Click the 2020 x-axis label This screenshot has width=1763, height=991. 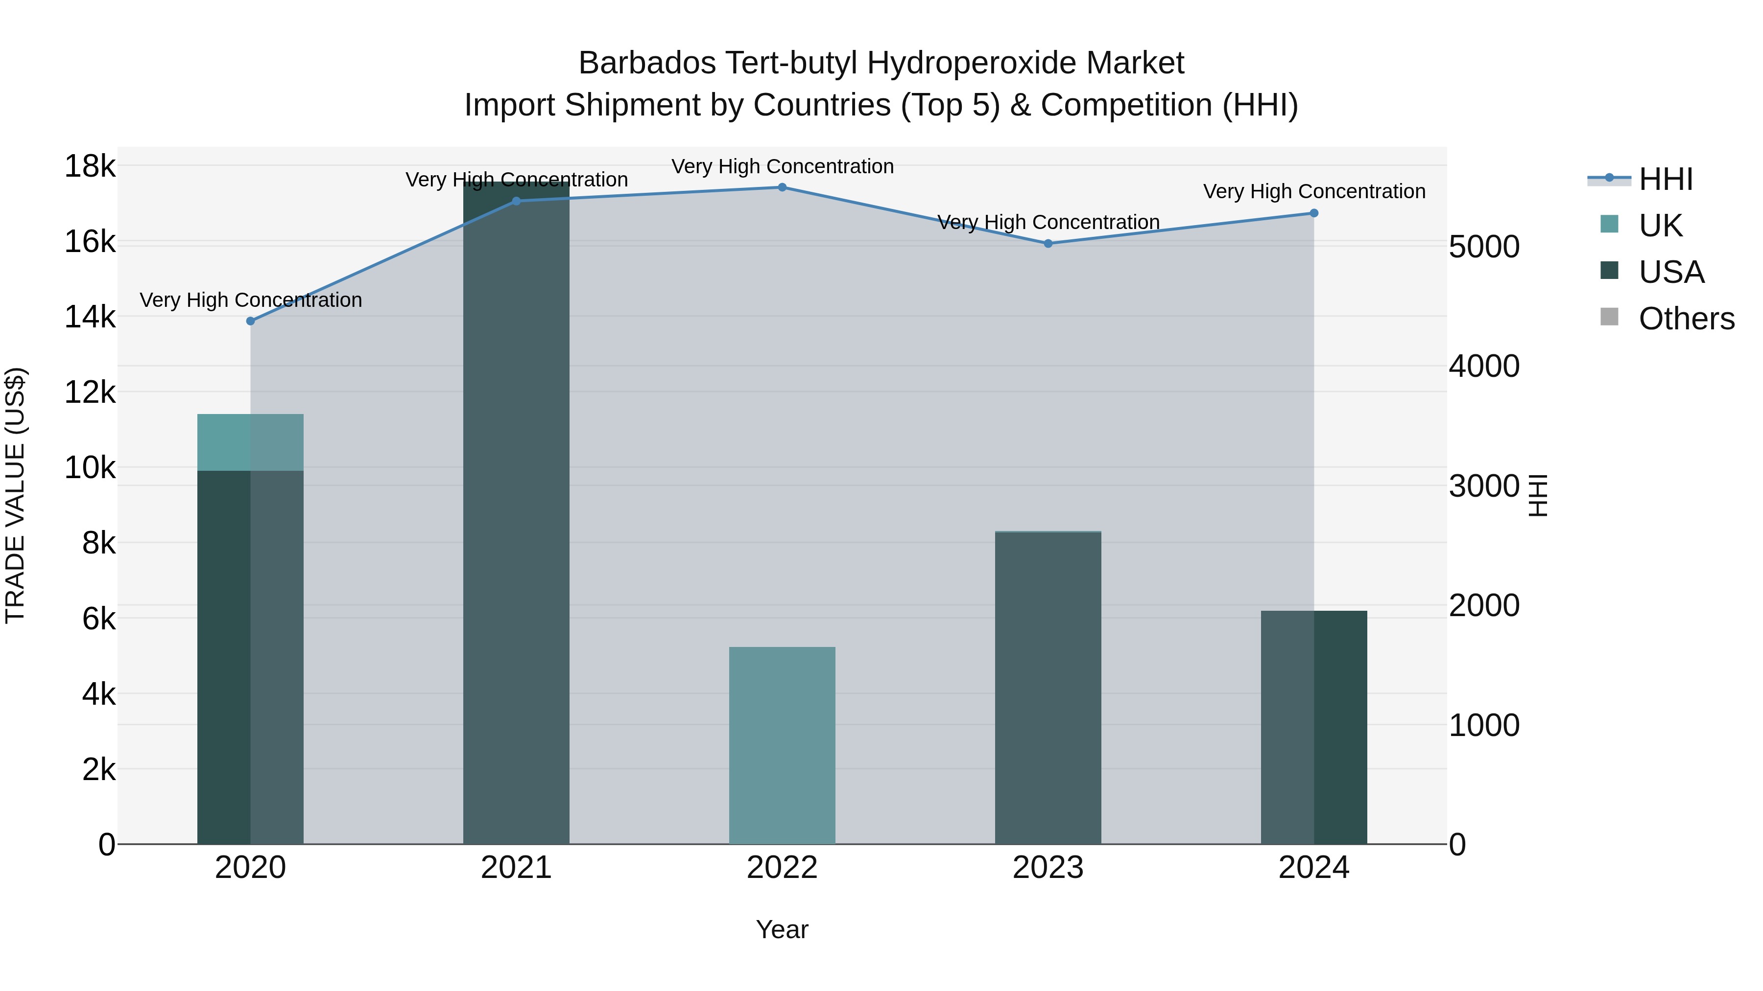pos(250,868)
